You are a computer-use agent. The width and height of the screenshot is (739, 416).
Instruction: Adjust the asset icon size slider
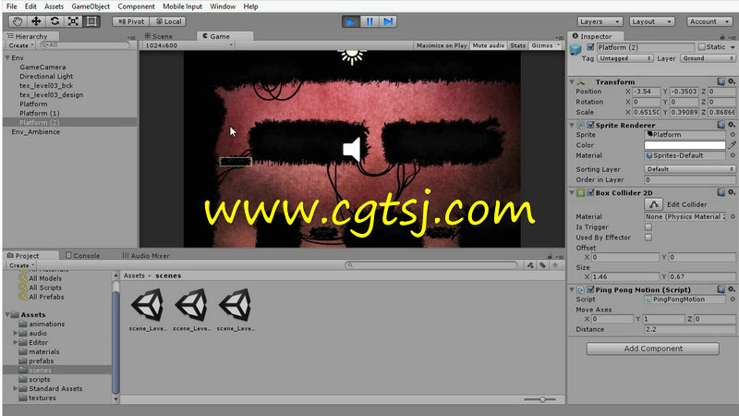click(x=540, y=399)
